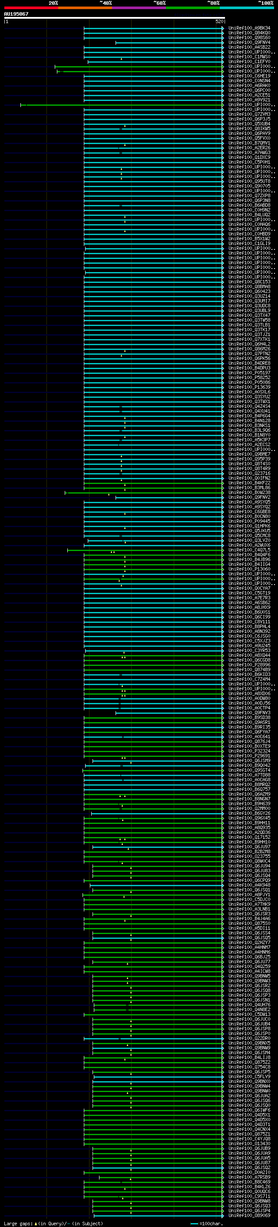Select the UniRef100_Q754C8 label

click(x=249, y=1067)
